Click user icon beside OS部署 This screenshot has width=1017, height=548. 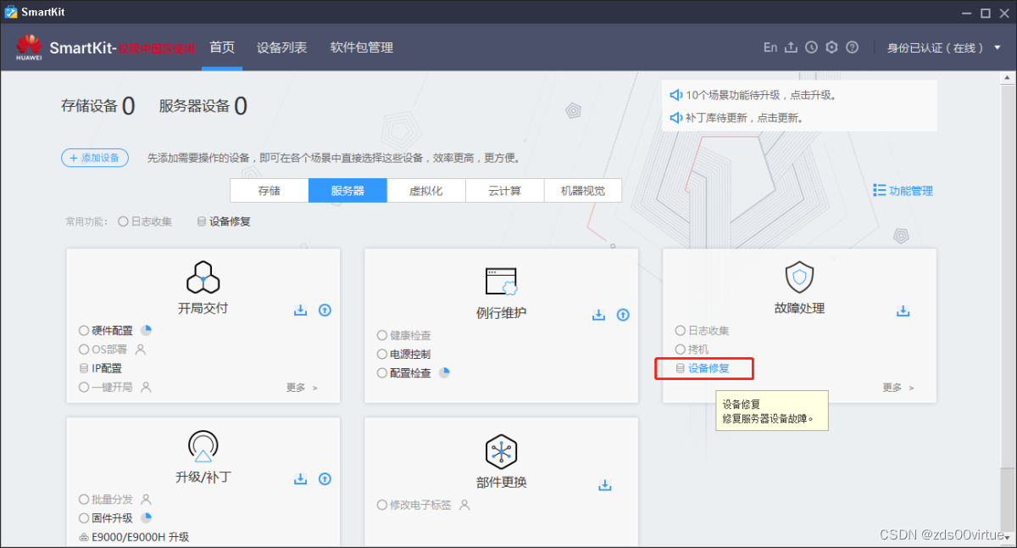point(141,349)
